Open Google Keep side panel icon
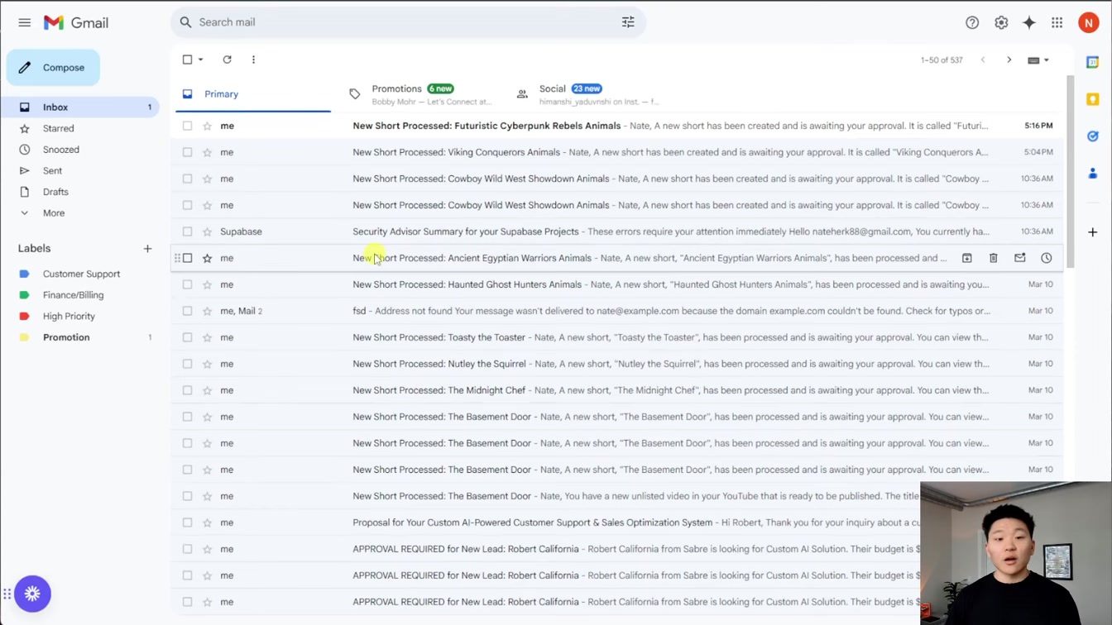 point(1093,99)
